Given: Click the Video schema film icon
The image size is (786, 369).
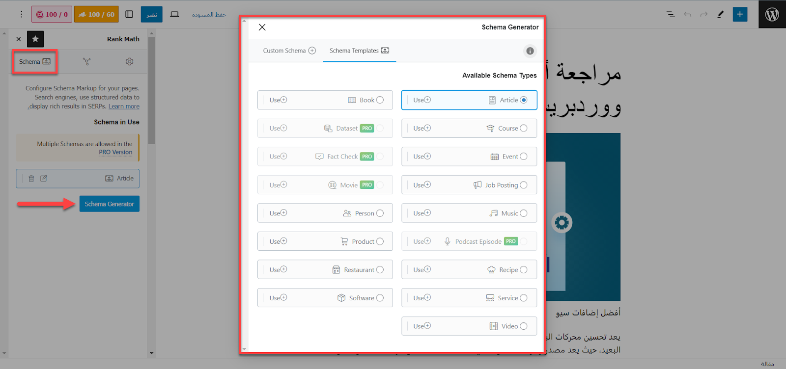Looking at the screenshot, I should [x=494, y=326].
